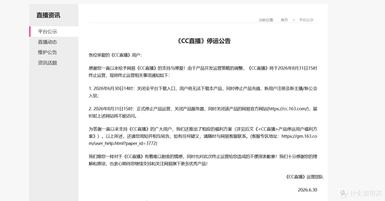The image size is (385, 201).
Task: Click the greeting line 各位亲爱的《CC直播》用户
Action: coord(115,55)
